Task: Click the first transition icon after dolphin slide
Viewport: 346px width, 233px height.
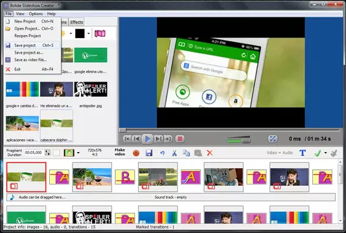Action: tap(59, 177)
